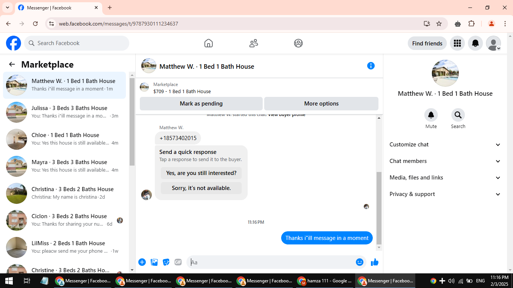Expand the Chat members section
This screenshot has height=288, width=513.
click(x=445, y=161)
